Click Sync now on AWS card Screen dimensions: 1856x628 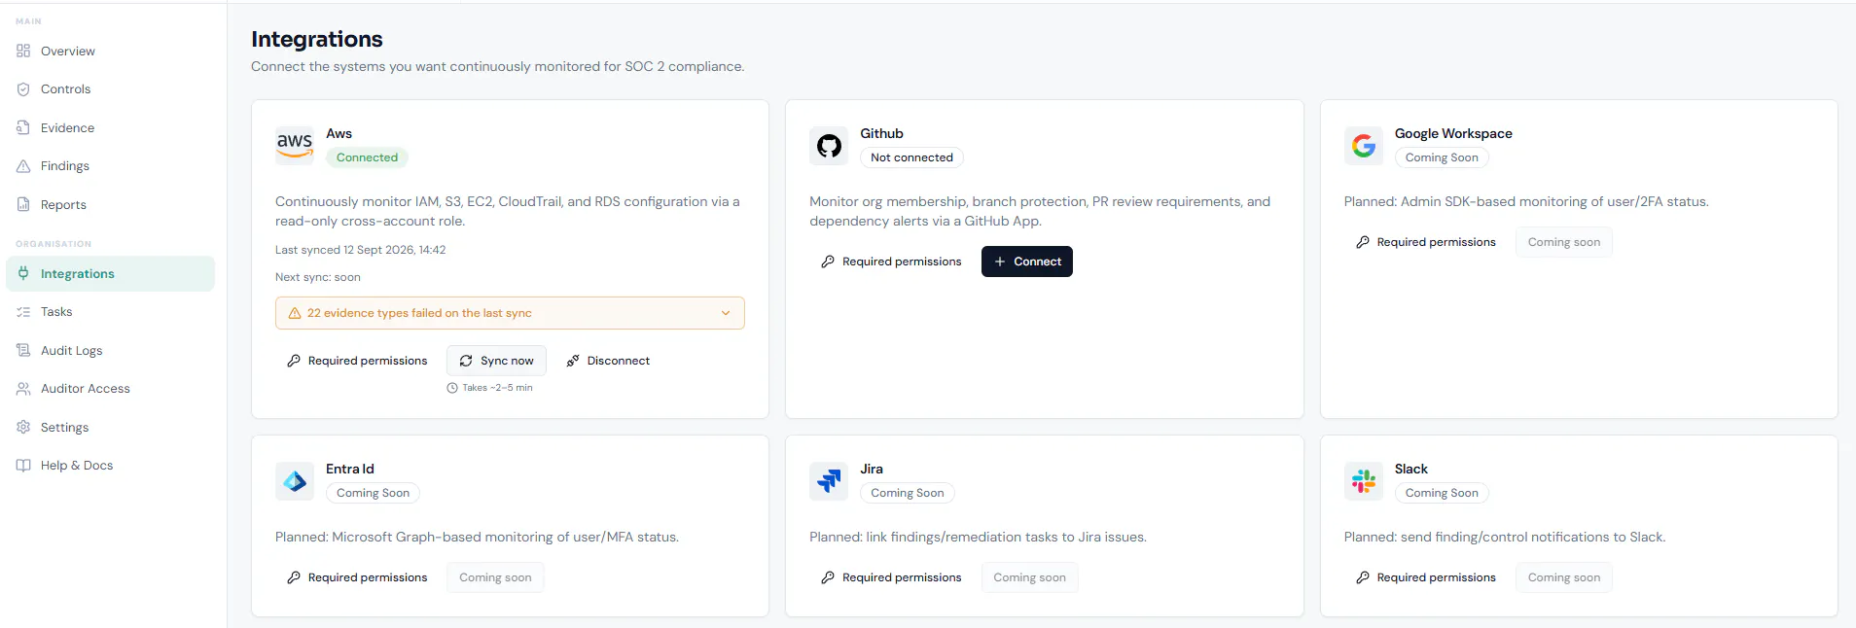click(496, 361)
